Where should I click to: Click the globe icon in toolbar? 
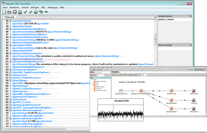point(35,12)
